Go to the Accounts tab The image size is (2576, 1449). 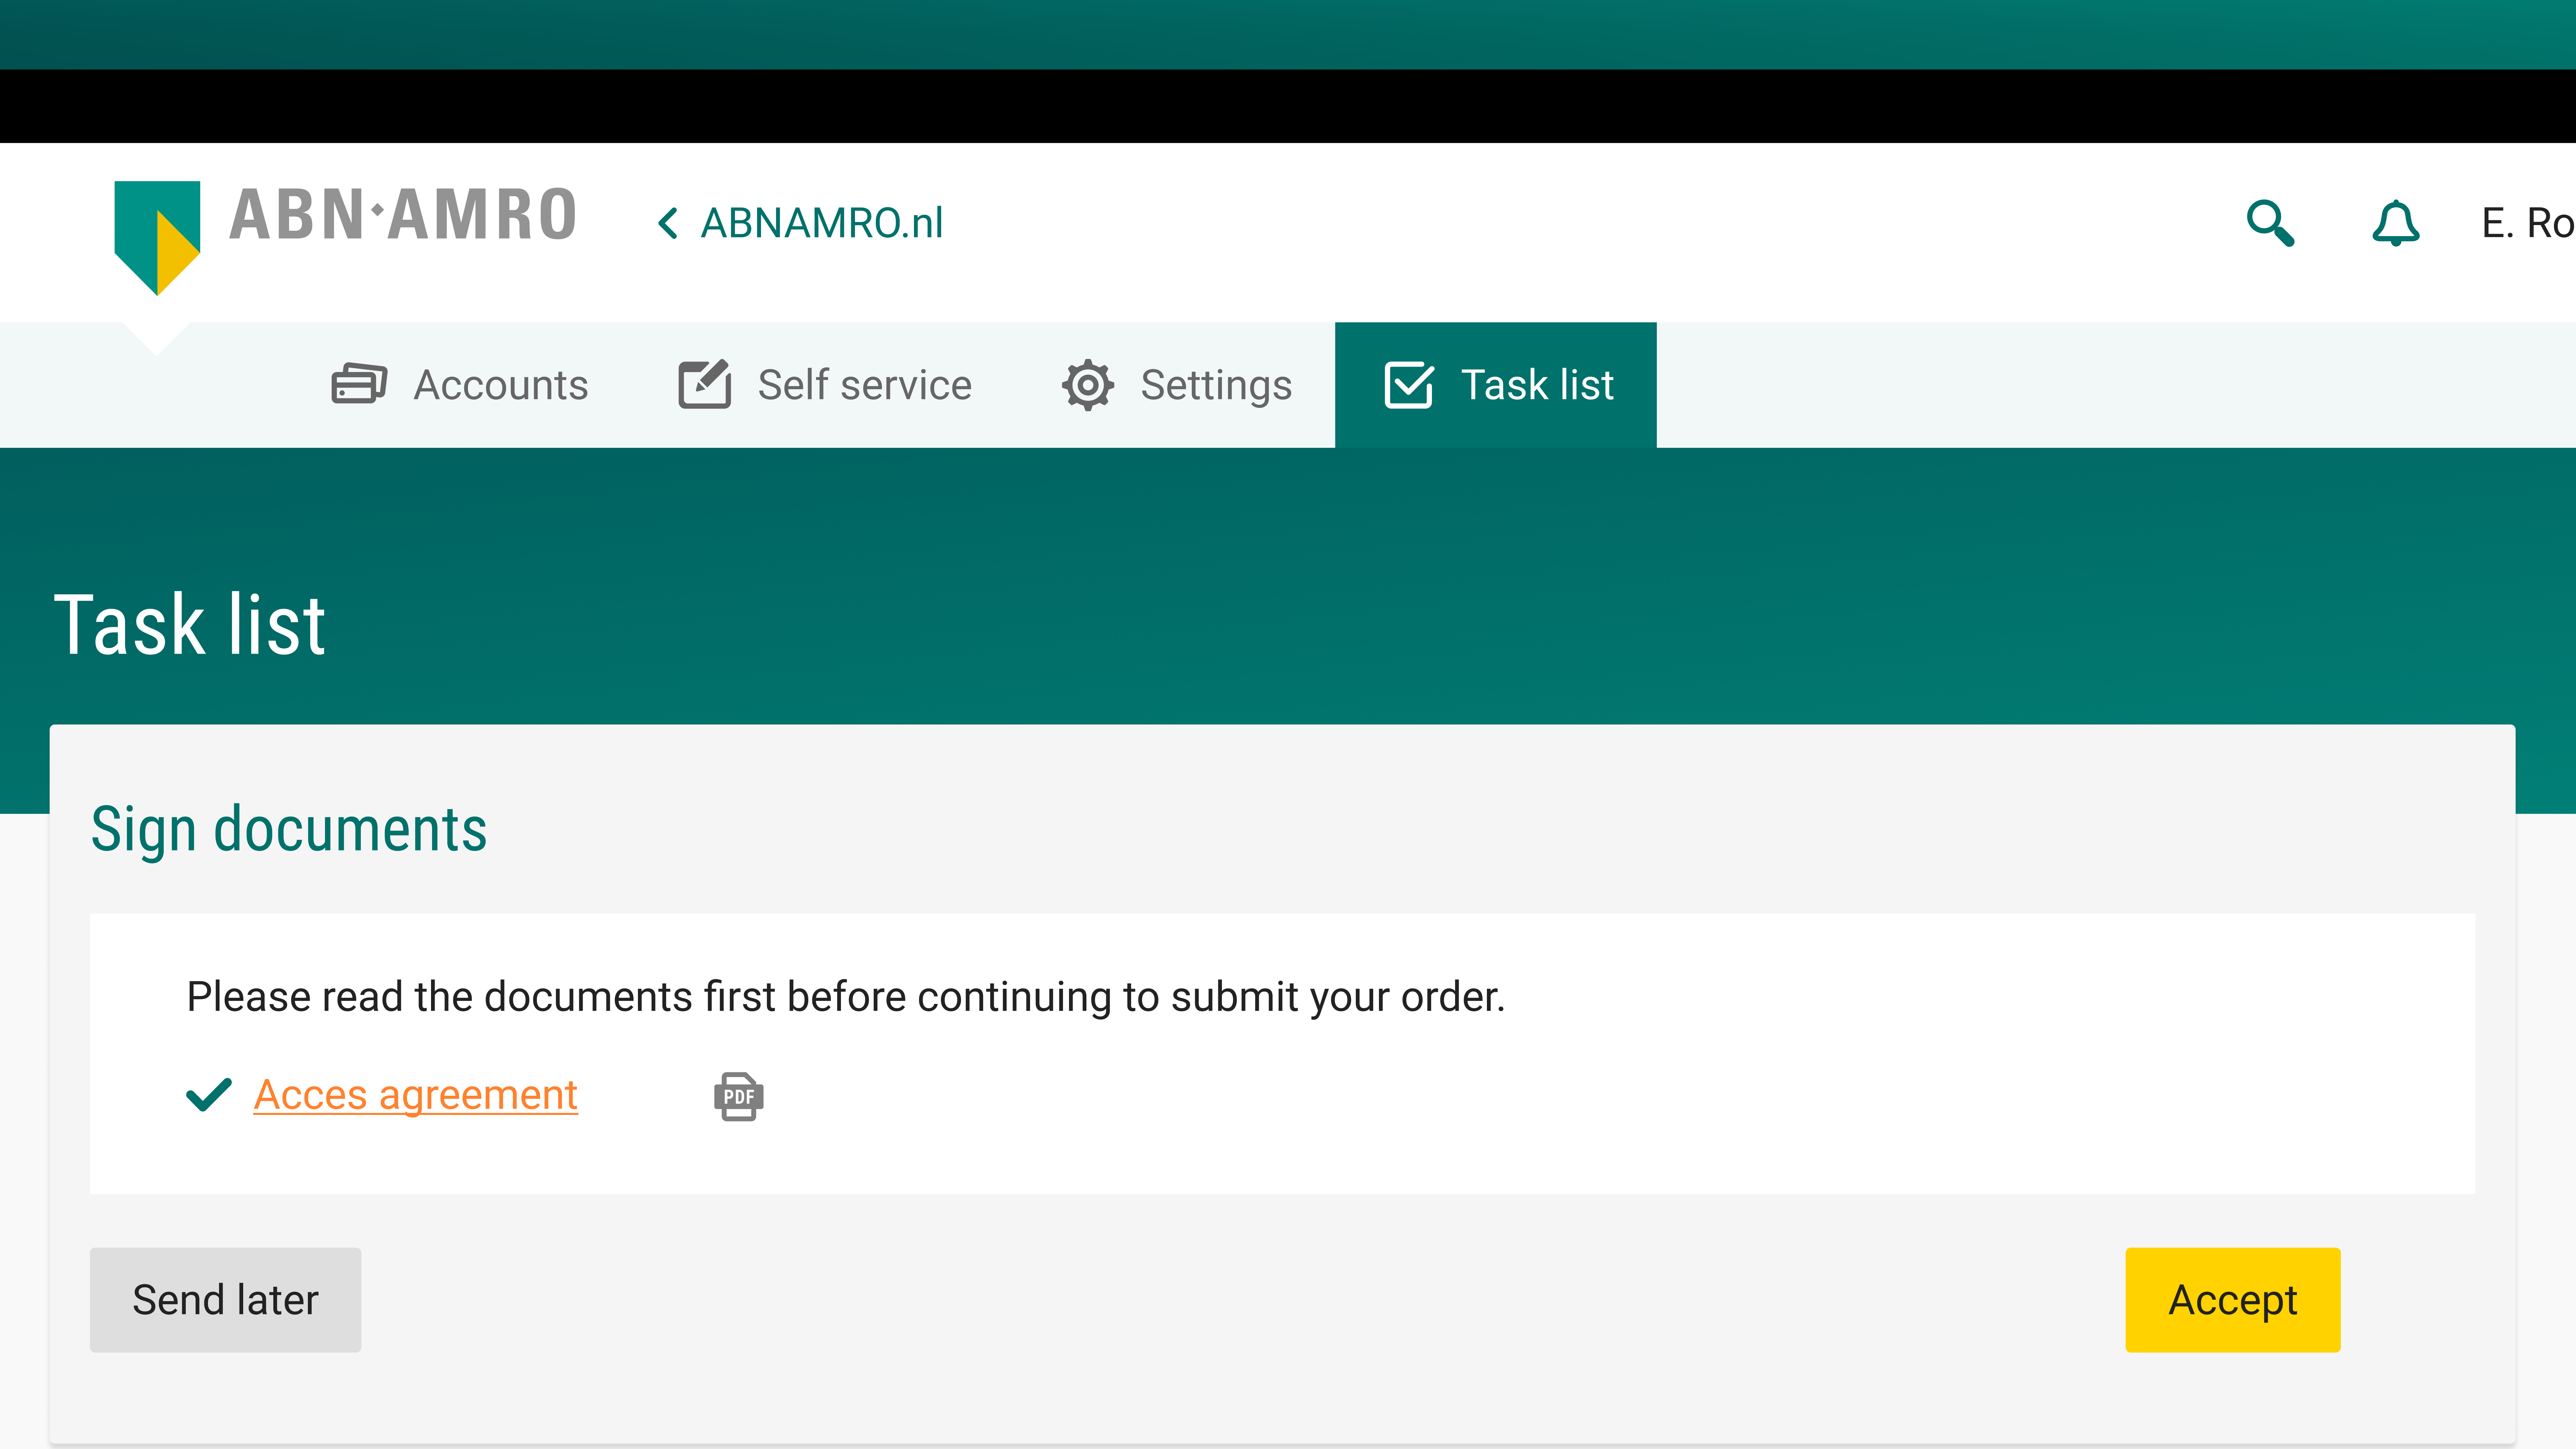[x=460, y=385]
